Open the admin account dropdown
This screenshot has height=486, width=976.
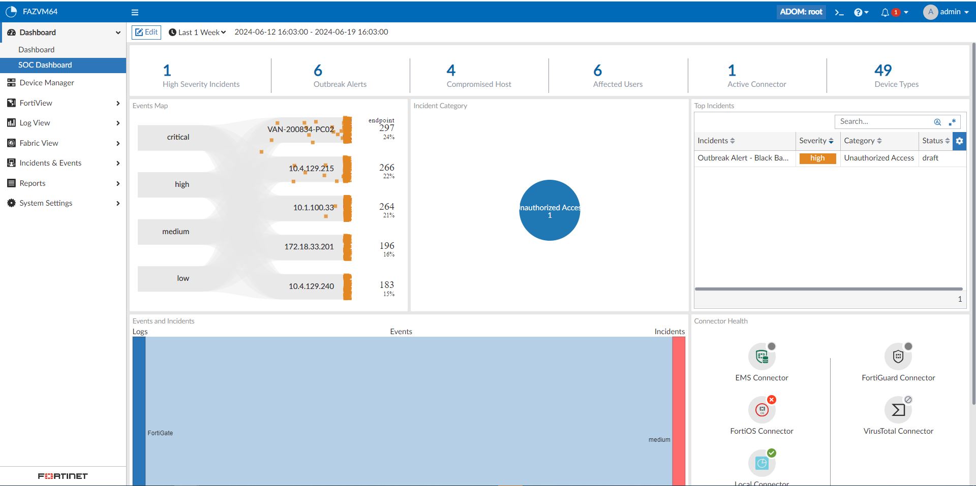[x=948, y=12]
